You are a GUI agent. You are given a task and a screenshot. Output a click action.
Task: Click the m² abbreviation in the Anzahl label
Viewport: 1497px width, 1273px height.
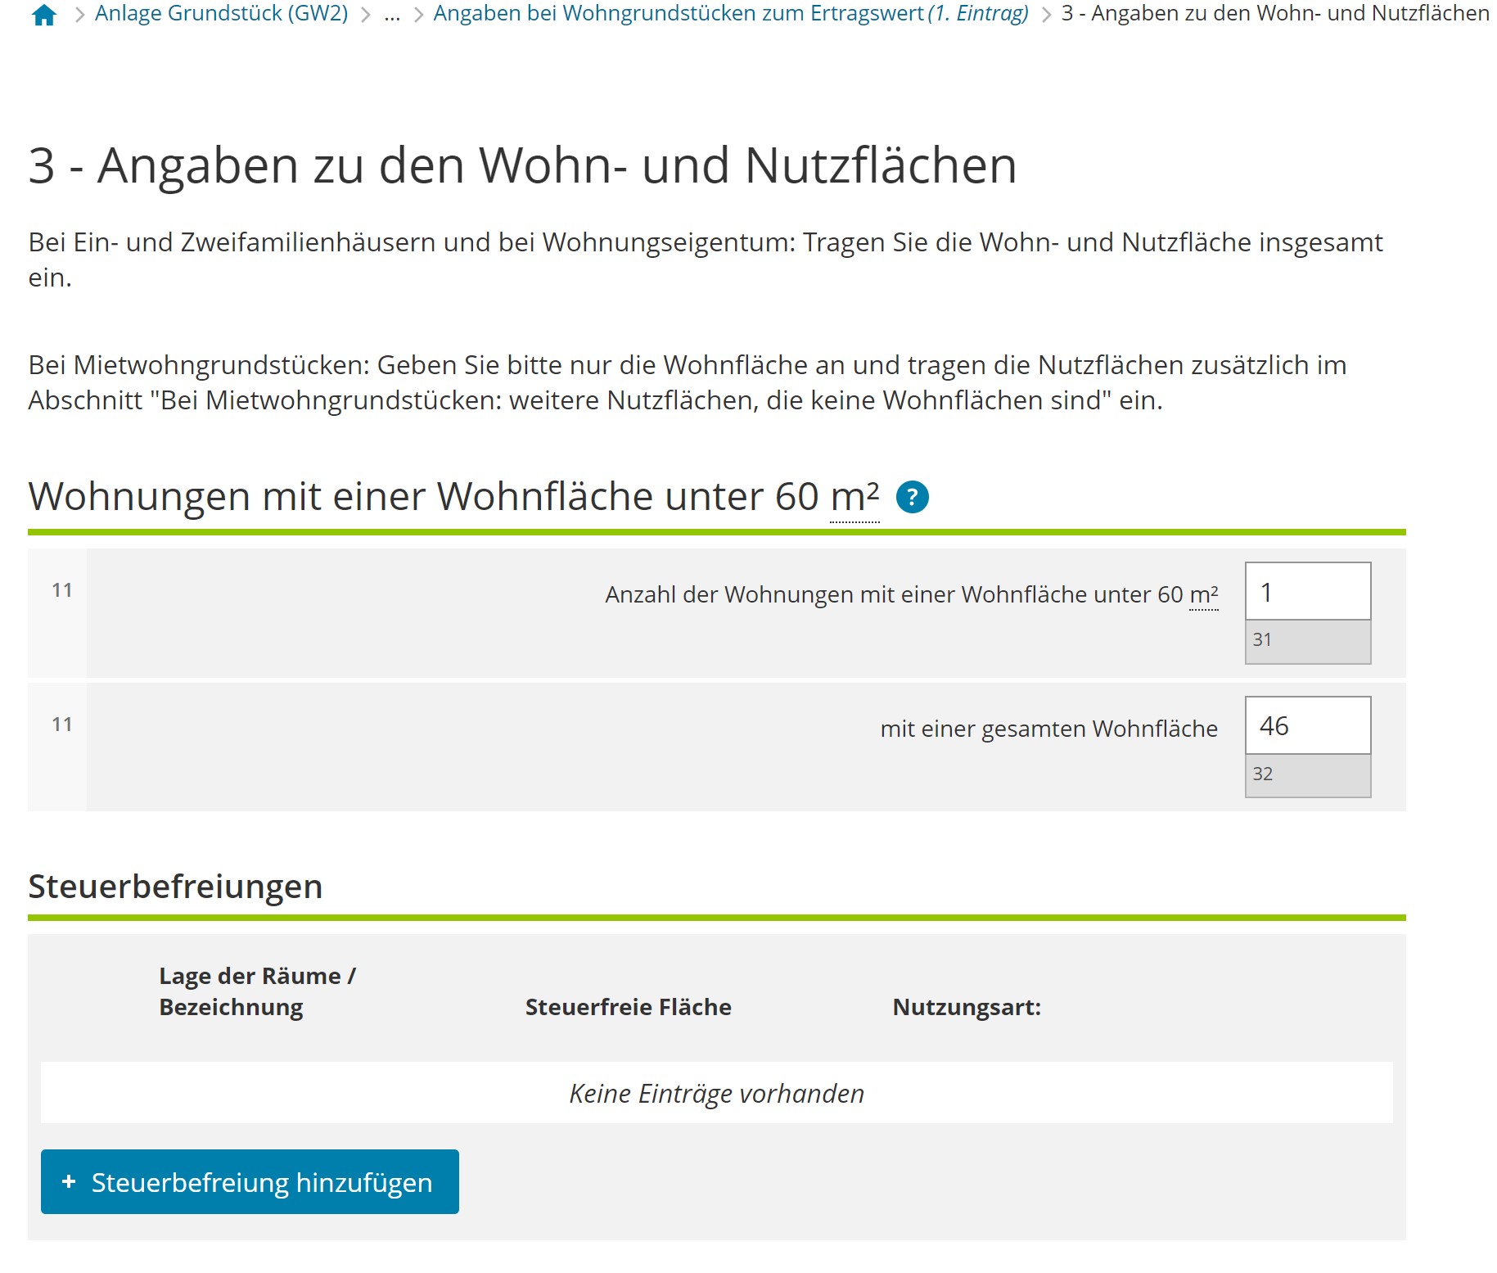[x=1203, y=594]
